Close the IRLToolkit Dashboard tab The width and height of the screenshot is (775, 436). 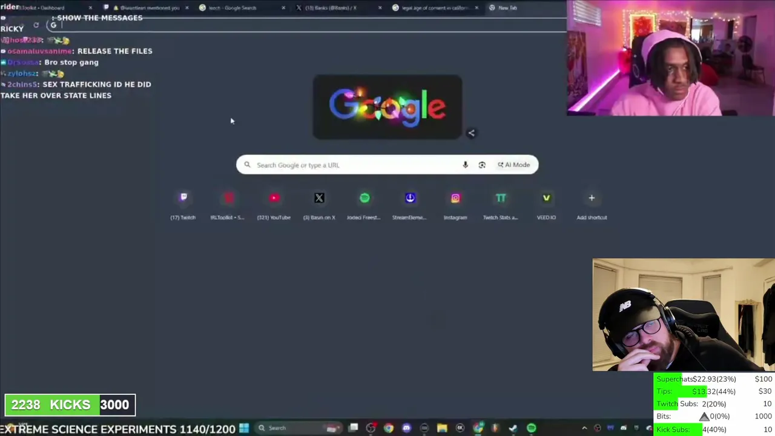(x=90, y=8)
